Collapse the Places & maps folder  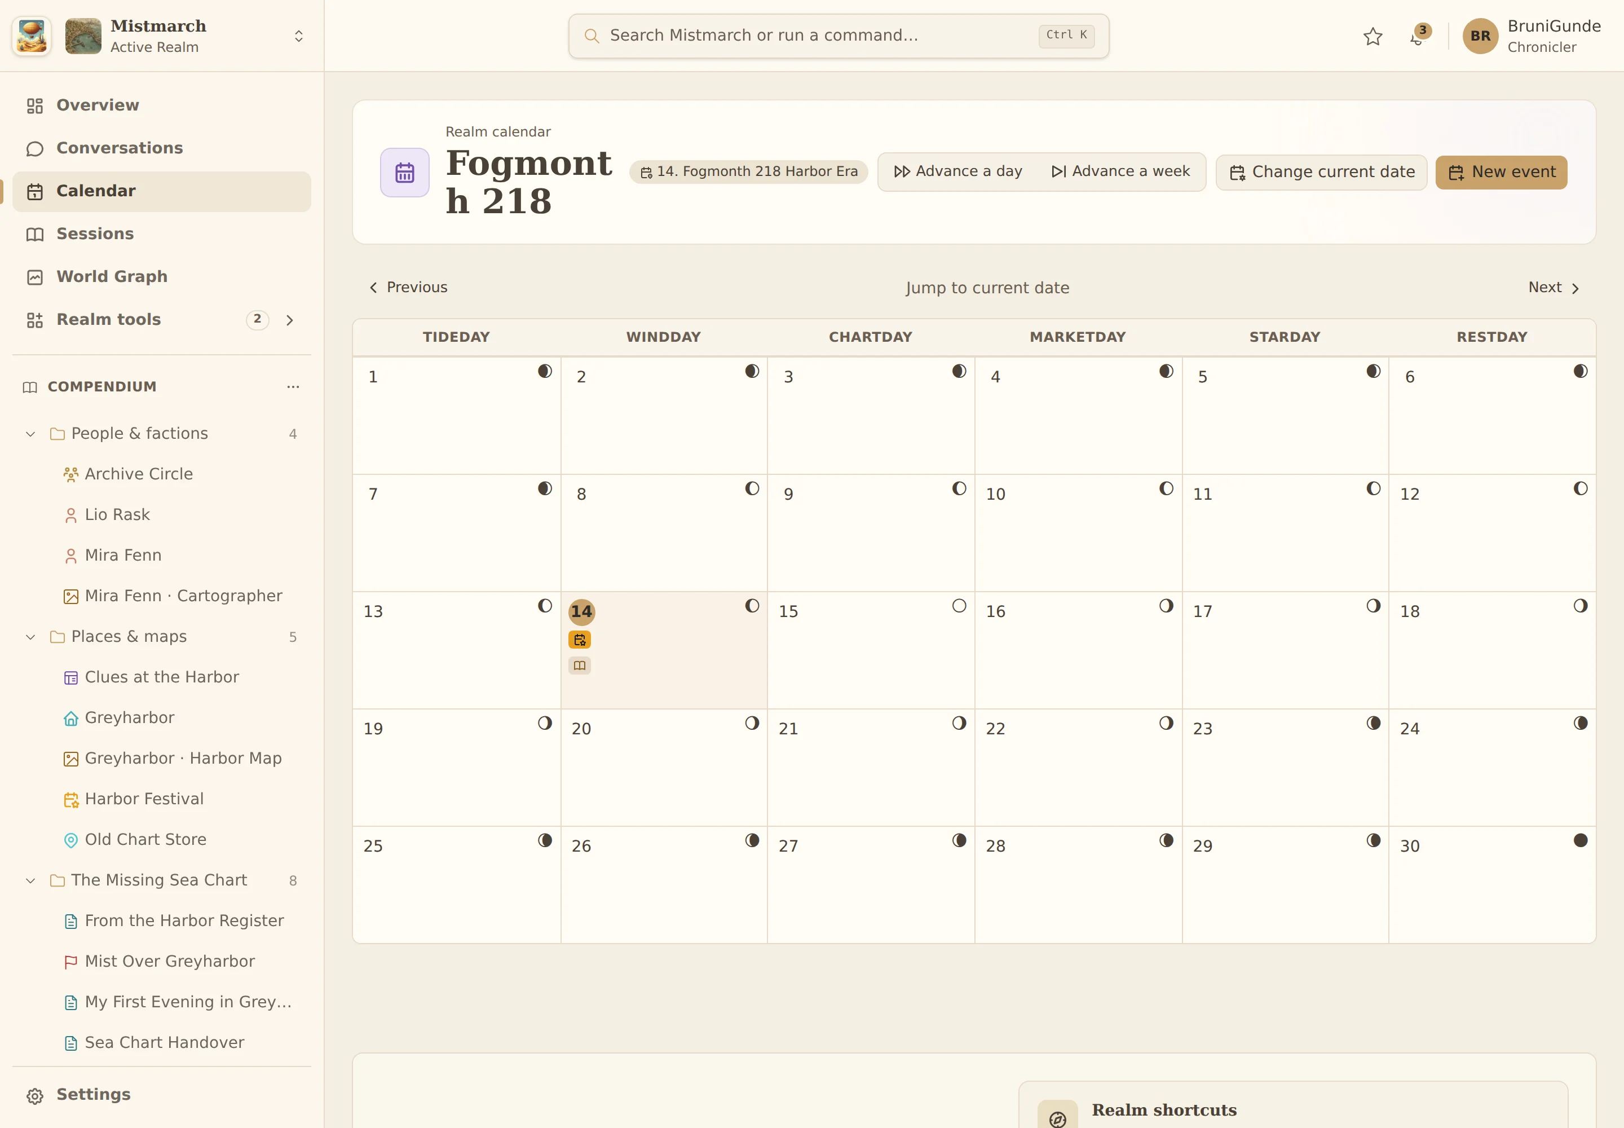point(30,637)
